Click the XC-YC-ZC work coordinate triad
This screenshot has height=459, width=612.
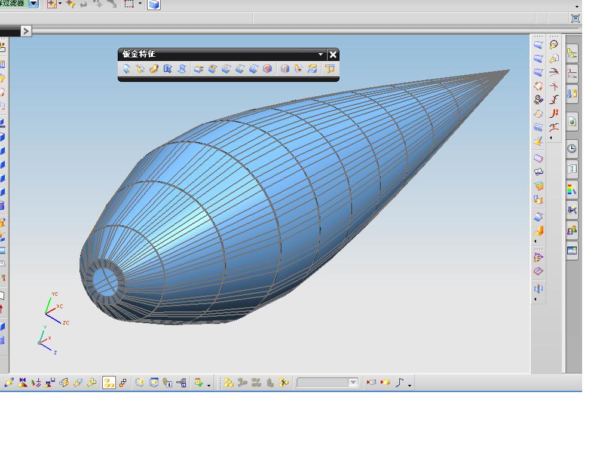click(x=56, y=308)
